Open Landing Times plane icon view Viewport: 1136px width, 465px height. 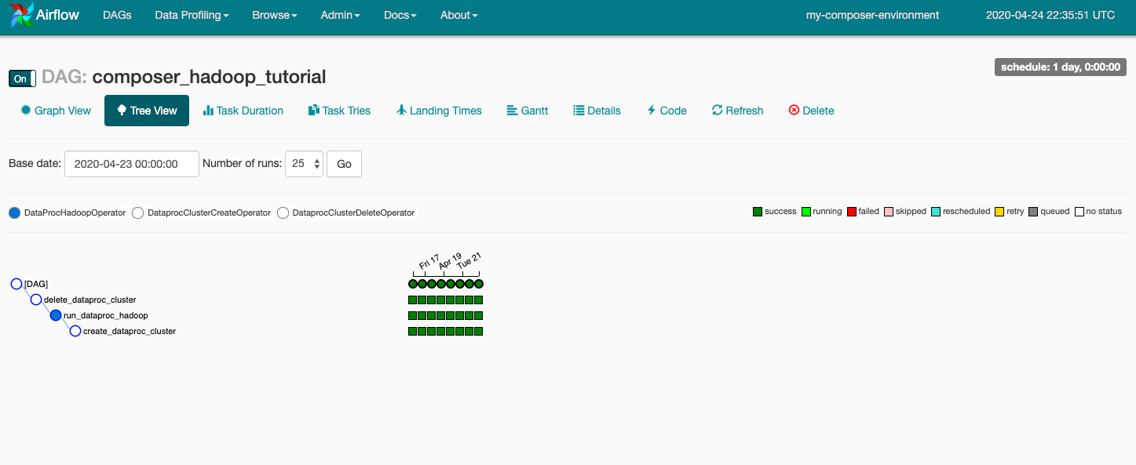[402, 111]
